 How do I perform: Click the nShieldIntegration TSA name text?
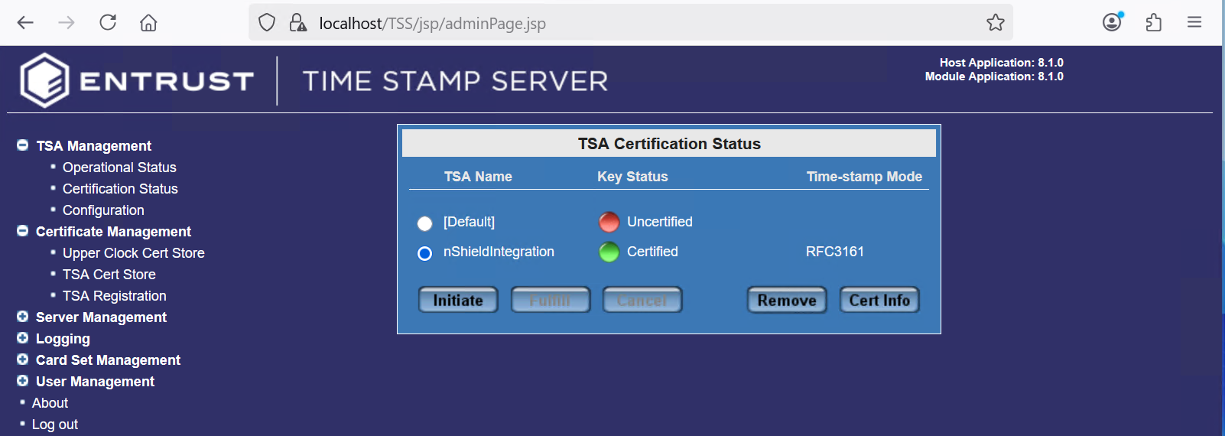(499, 252)
